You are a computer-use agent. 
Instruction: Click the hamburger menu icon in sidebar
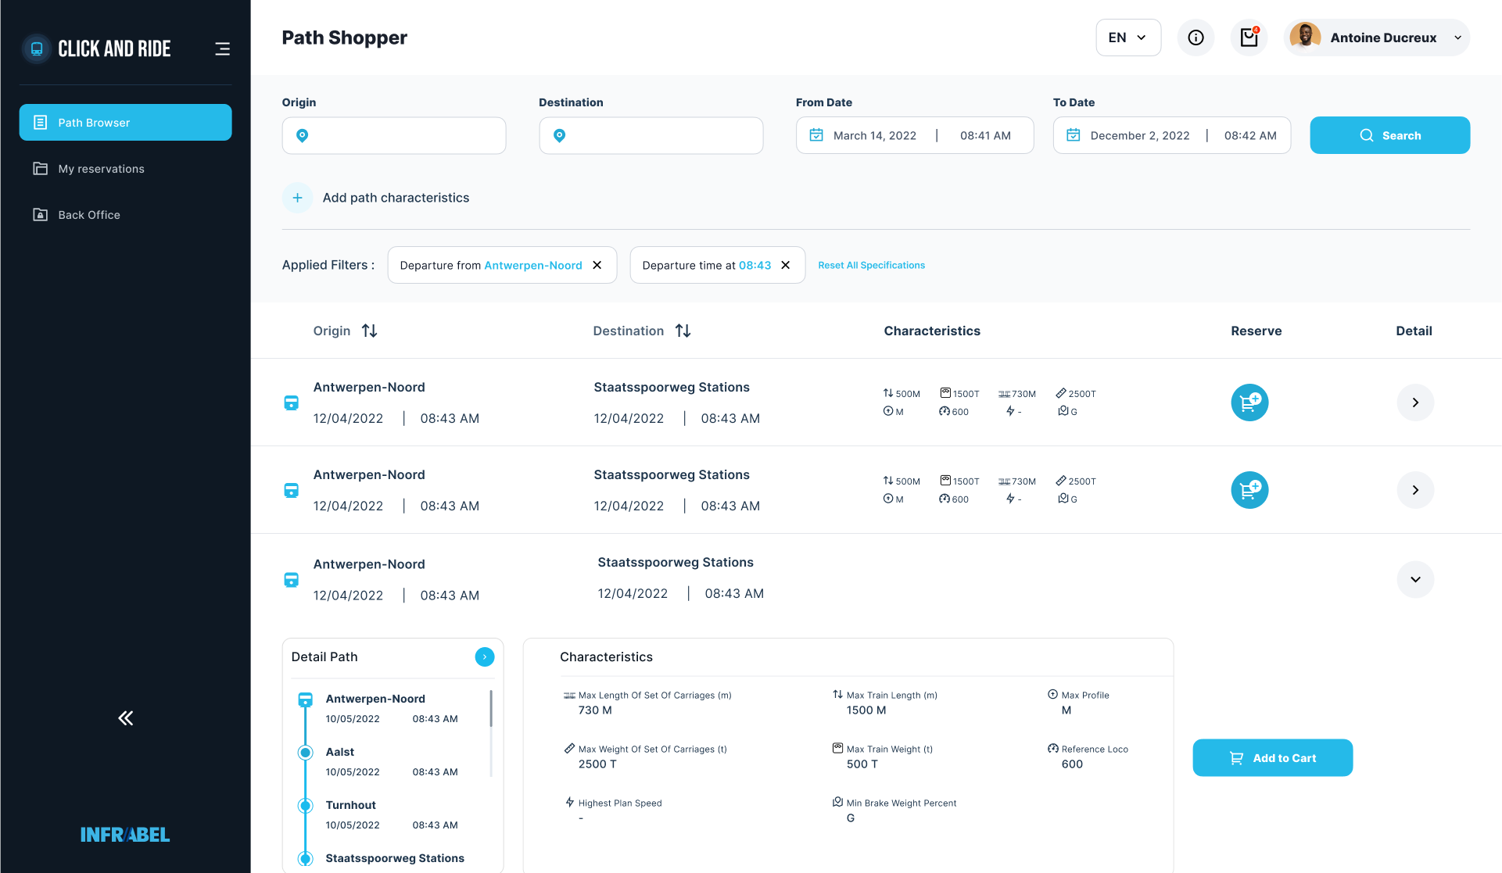click(222, 48)
